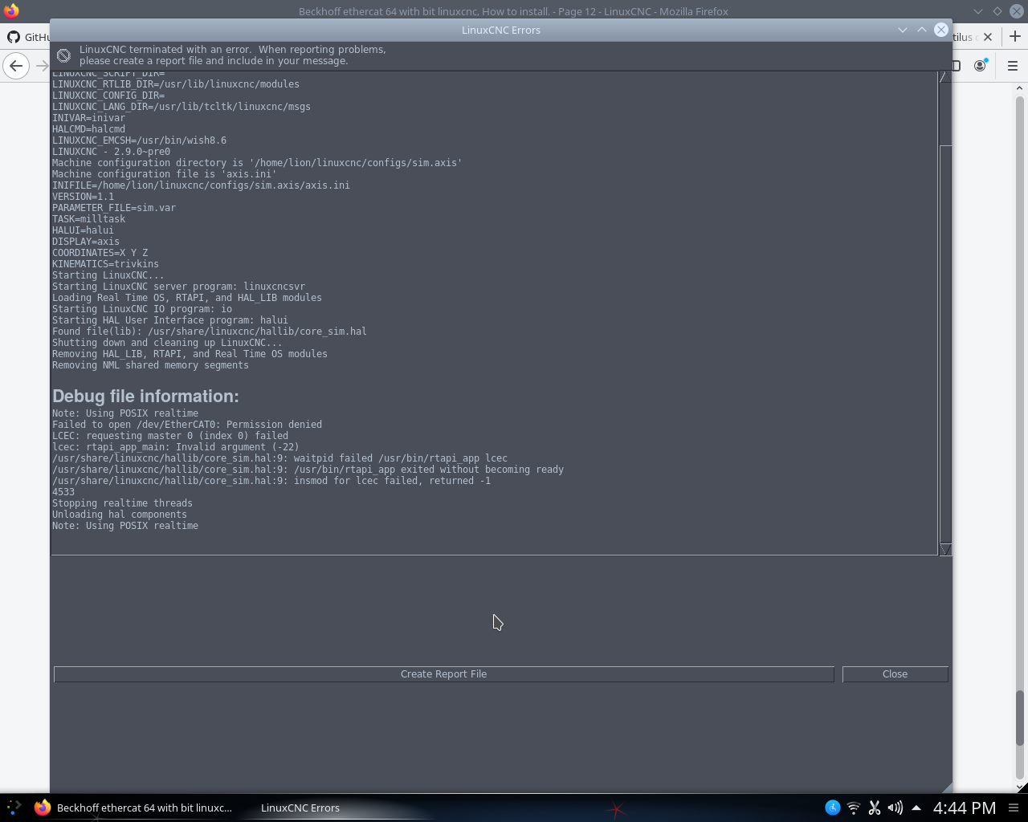1028x822 pixels.
Task: Click 'Removing NML shared memory segments' line
Action: [x=150, y=365]
